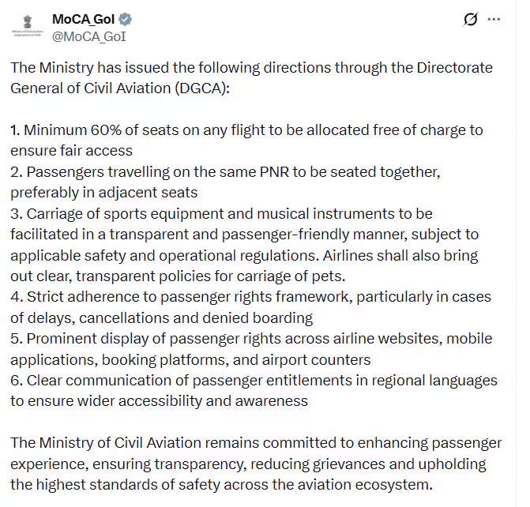
Task: Open the three-dot more options menu
Action: point(494,20)
